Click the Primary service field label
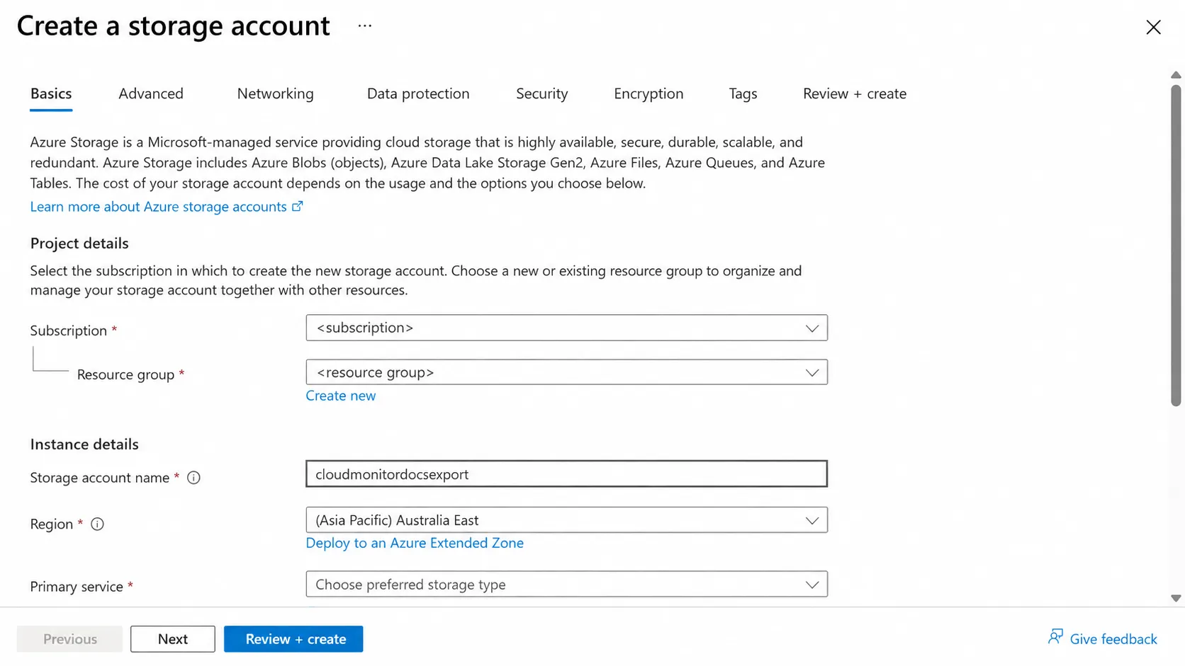The height and width of the screenshot is (666, 1185). click(77, 587)
